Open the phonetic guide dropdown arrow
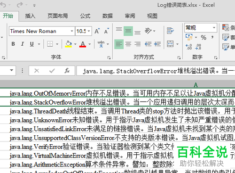 coord(108,44)
